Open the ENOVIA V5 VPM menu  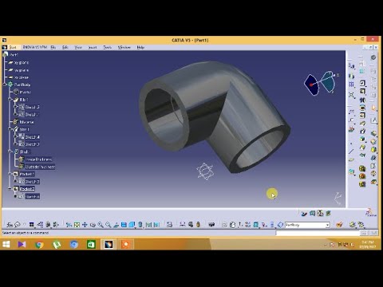tap(35, 47)
